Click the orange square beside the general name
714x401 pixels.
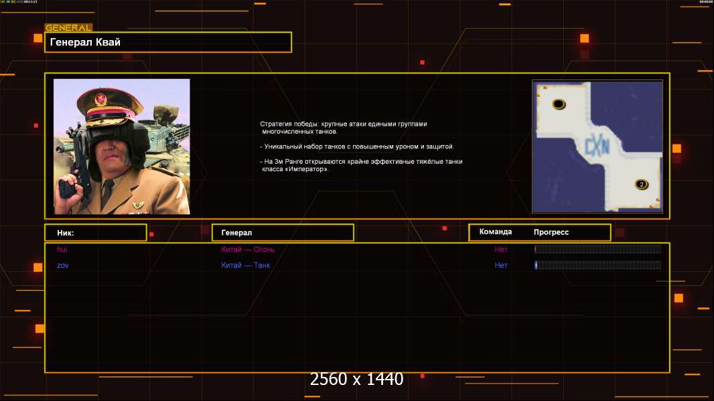pyautogui.click(x=38, y=39)
